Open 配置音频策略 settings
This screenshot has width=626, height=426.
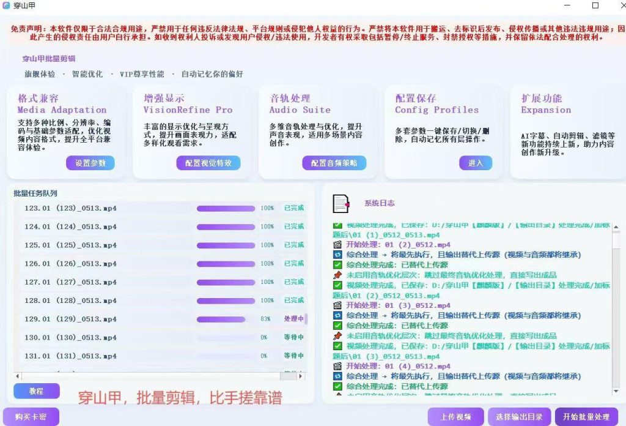pos(334,163)
